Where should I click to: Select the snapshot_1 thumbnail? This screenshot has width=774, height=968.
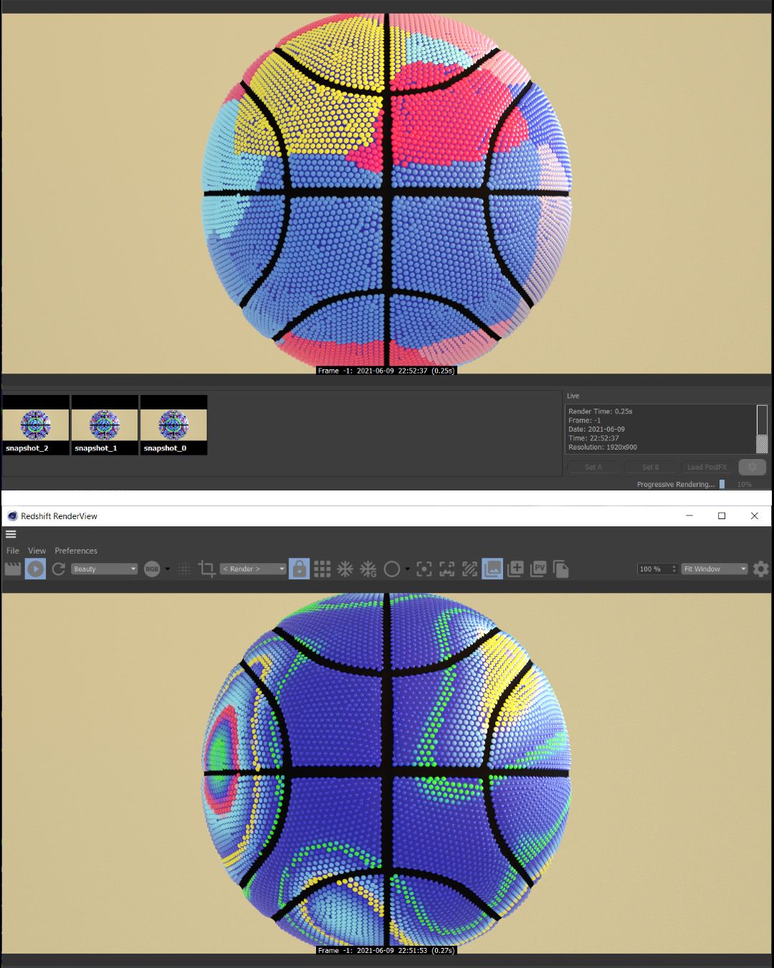[x=104, y=425]
